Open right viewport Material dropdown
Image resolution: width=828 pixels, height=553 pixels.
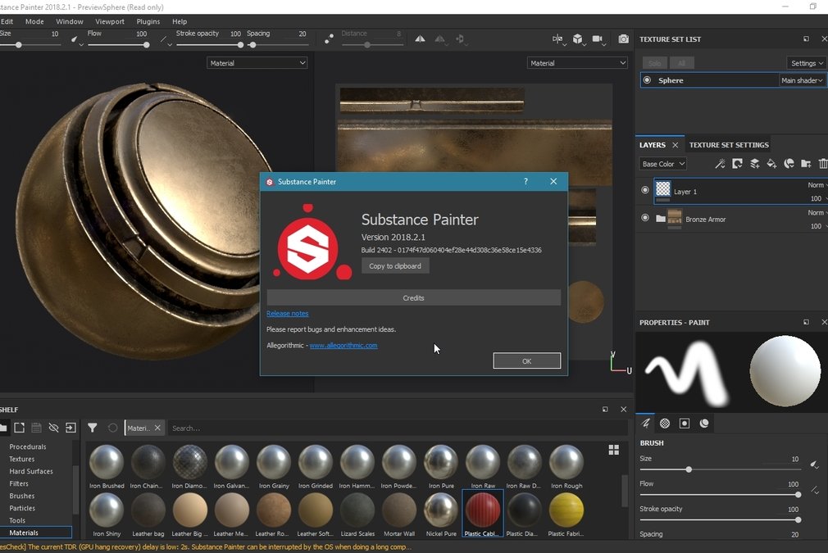pos(577,63)
